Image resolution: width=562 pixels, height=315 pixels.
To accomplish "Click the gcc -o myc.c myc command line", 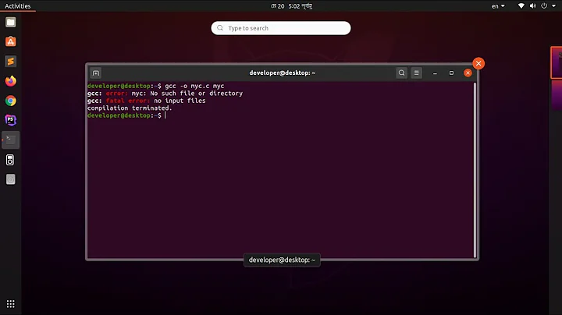I will point(156,86).
